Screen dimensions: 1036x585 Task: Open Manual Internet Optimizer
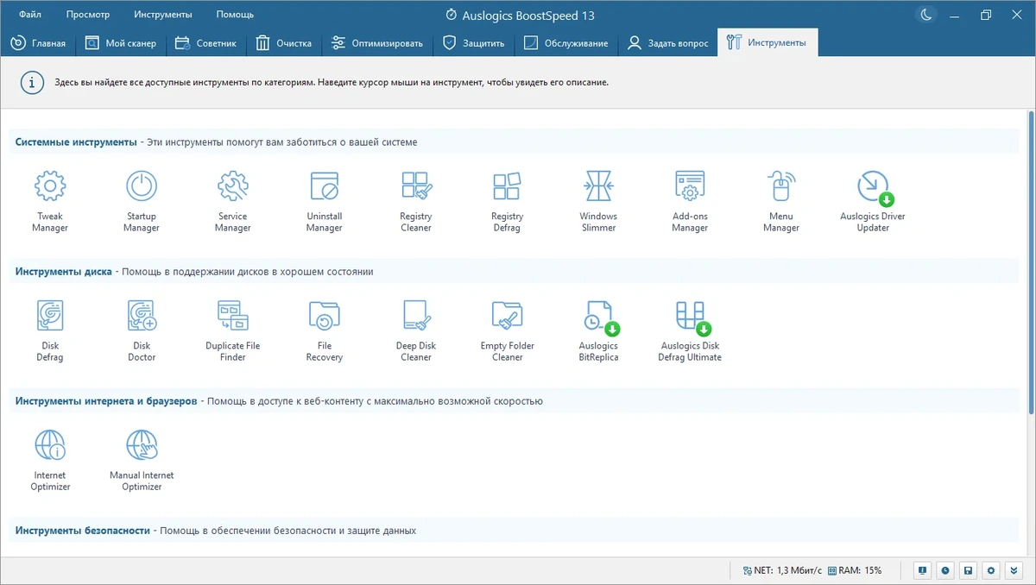[142, 461]
